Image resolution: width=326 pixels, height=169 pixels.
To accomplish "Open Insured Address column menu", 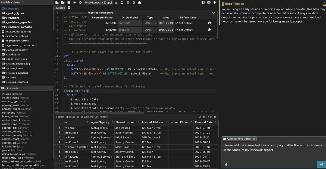I will pos(166,122).
